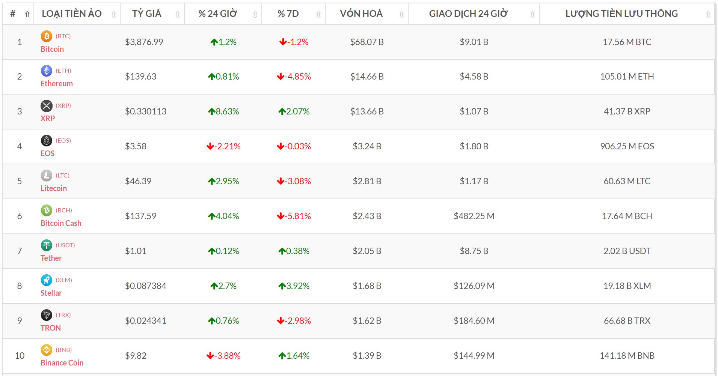Click Stellar 7D change 3.92%

294,286
